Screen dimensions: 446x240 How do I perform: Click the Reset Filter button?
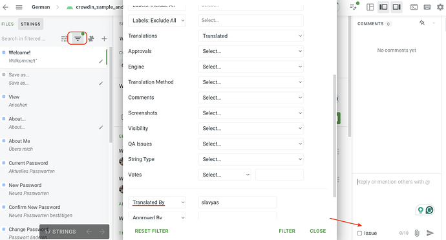click(152, 231)
